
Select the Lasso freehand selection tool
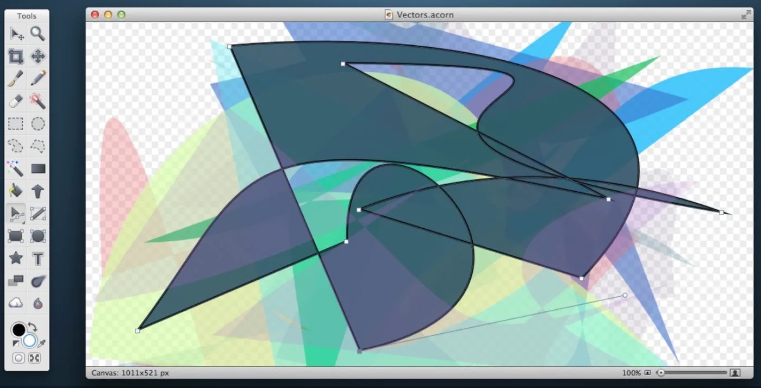click(x=16, y=146)
